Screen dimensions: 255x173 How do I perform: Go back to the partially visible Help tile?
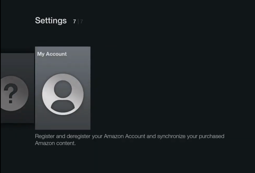click(17, 88)
